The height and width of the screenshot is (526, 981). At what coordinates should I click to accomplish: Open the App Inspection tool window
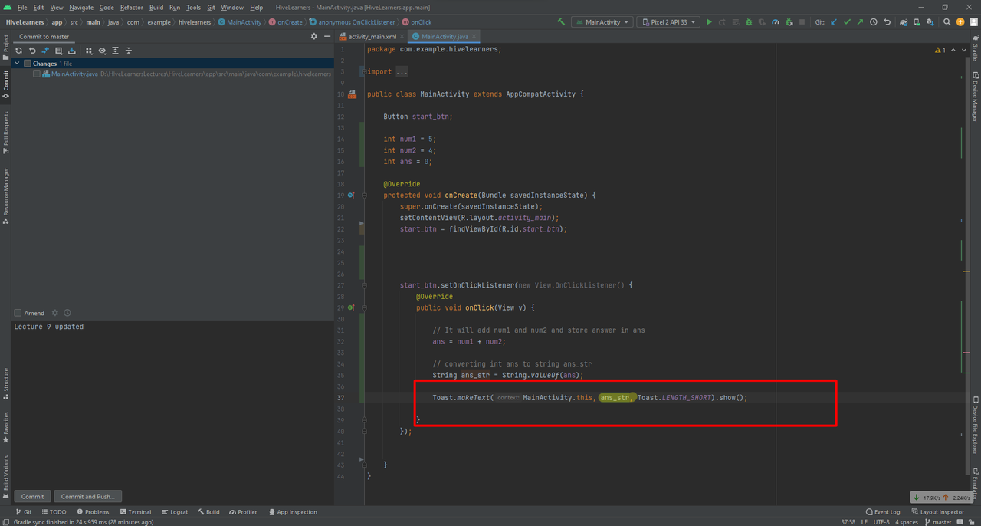click(292, 511)
